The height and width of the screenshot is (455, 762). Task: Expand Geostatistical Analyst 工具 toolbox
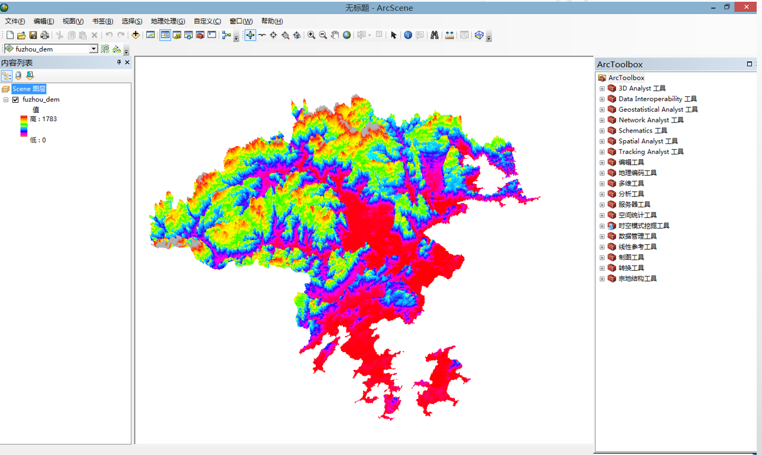coord(602,110)
